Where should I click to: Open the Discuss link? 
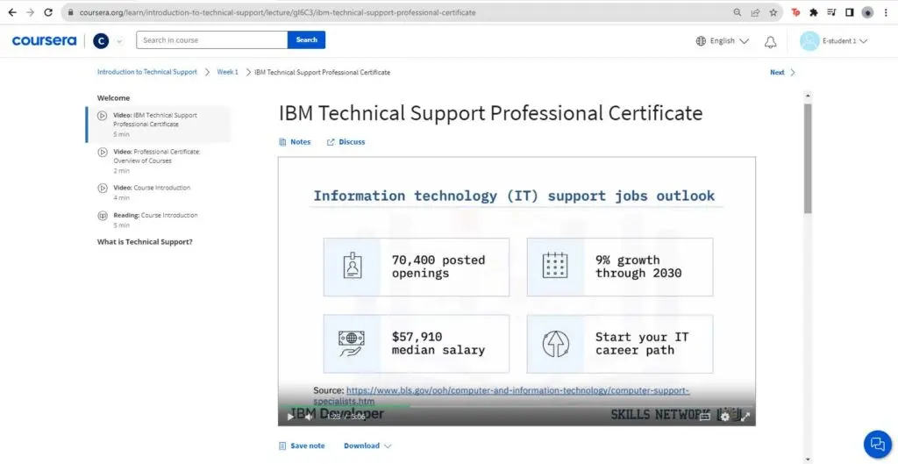coord(352,142)
